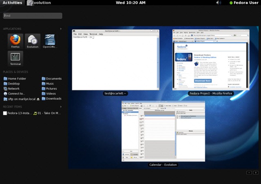Click the Find search field

(33, 16)
